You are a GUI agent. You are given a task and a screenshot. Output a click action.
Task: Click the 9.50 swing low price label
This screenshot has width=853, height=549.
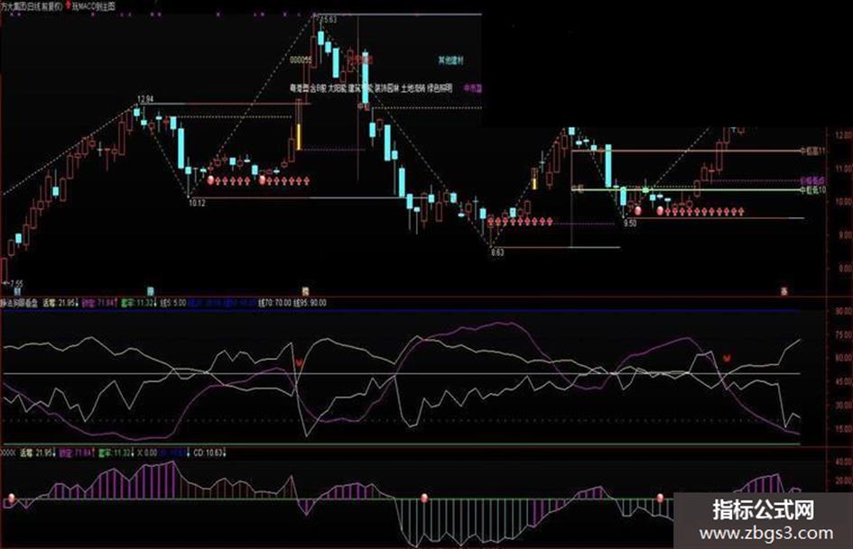630,223
